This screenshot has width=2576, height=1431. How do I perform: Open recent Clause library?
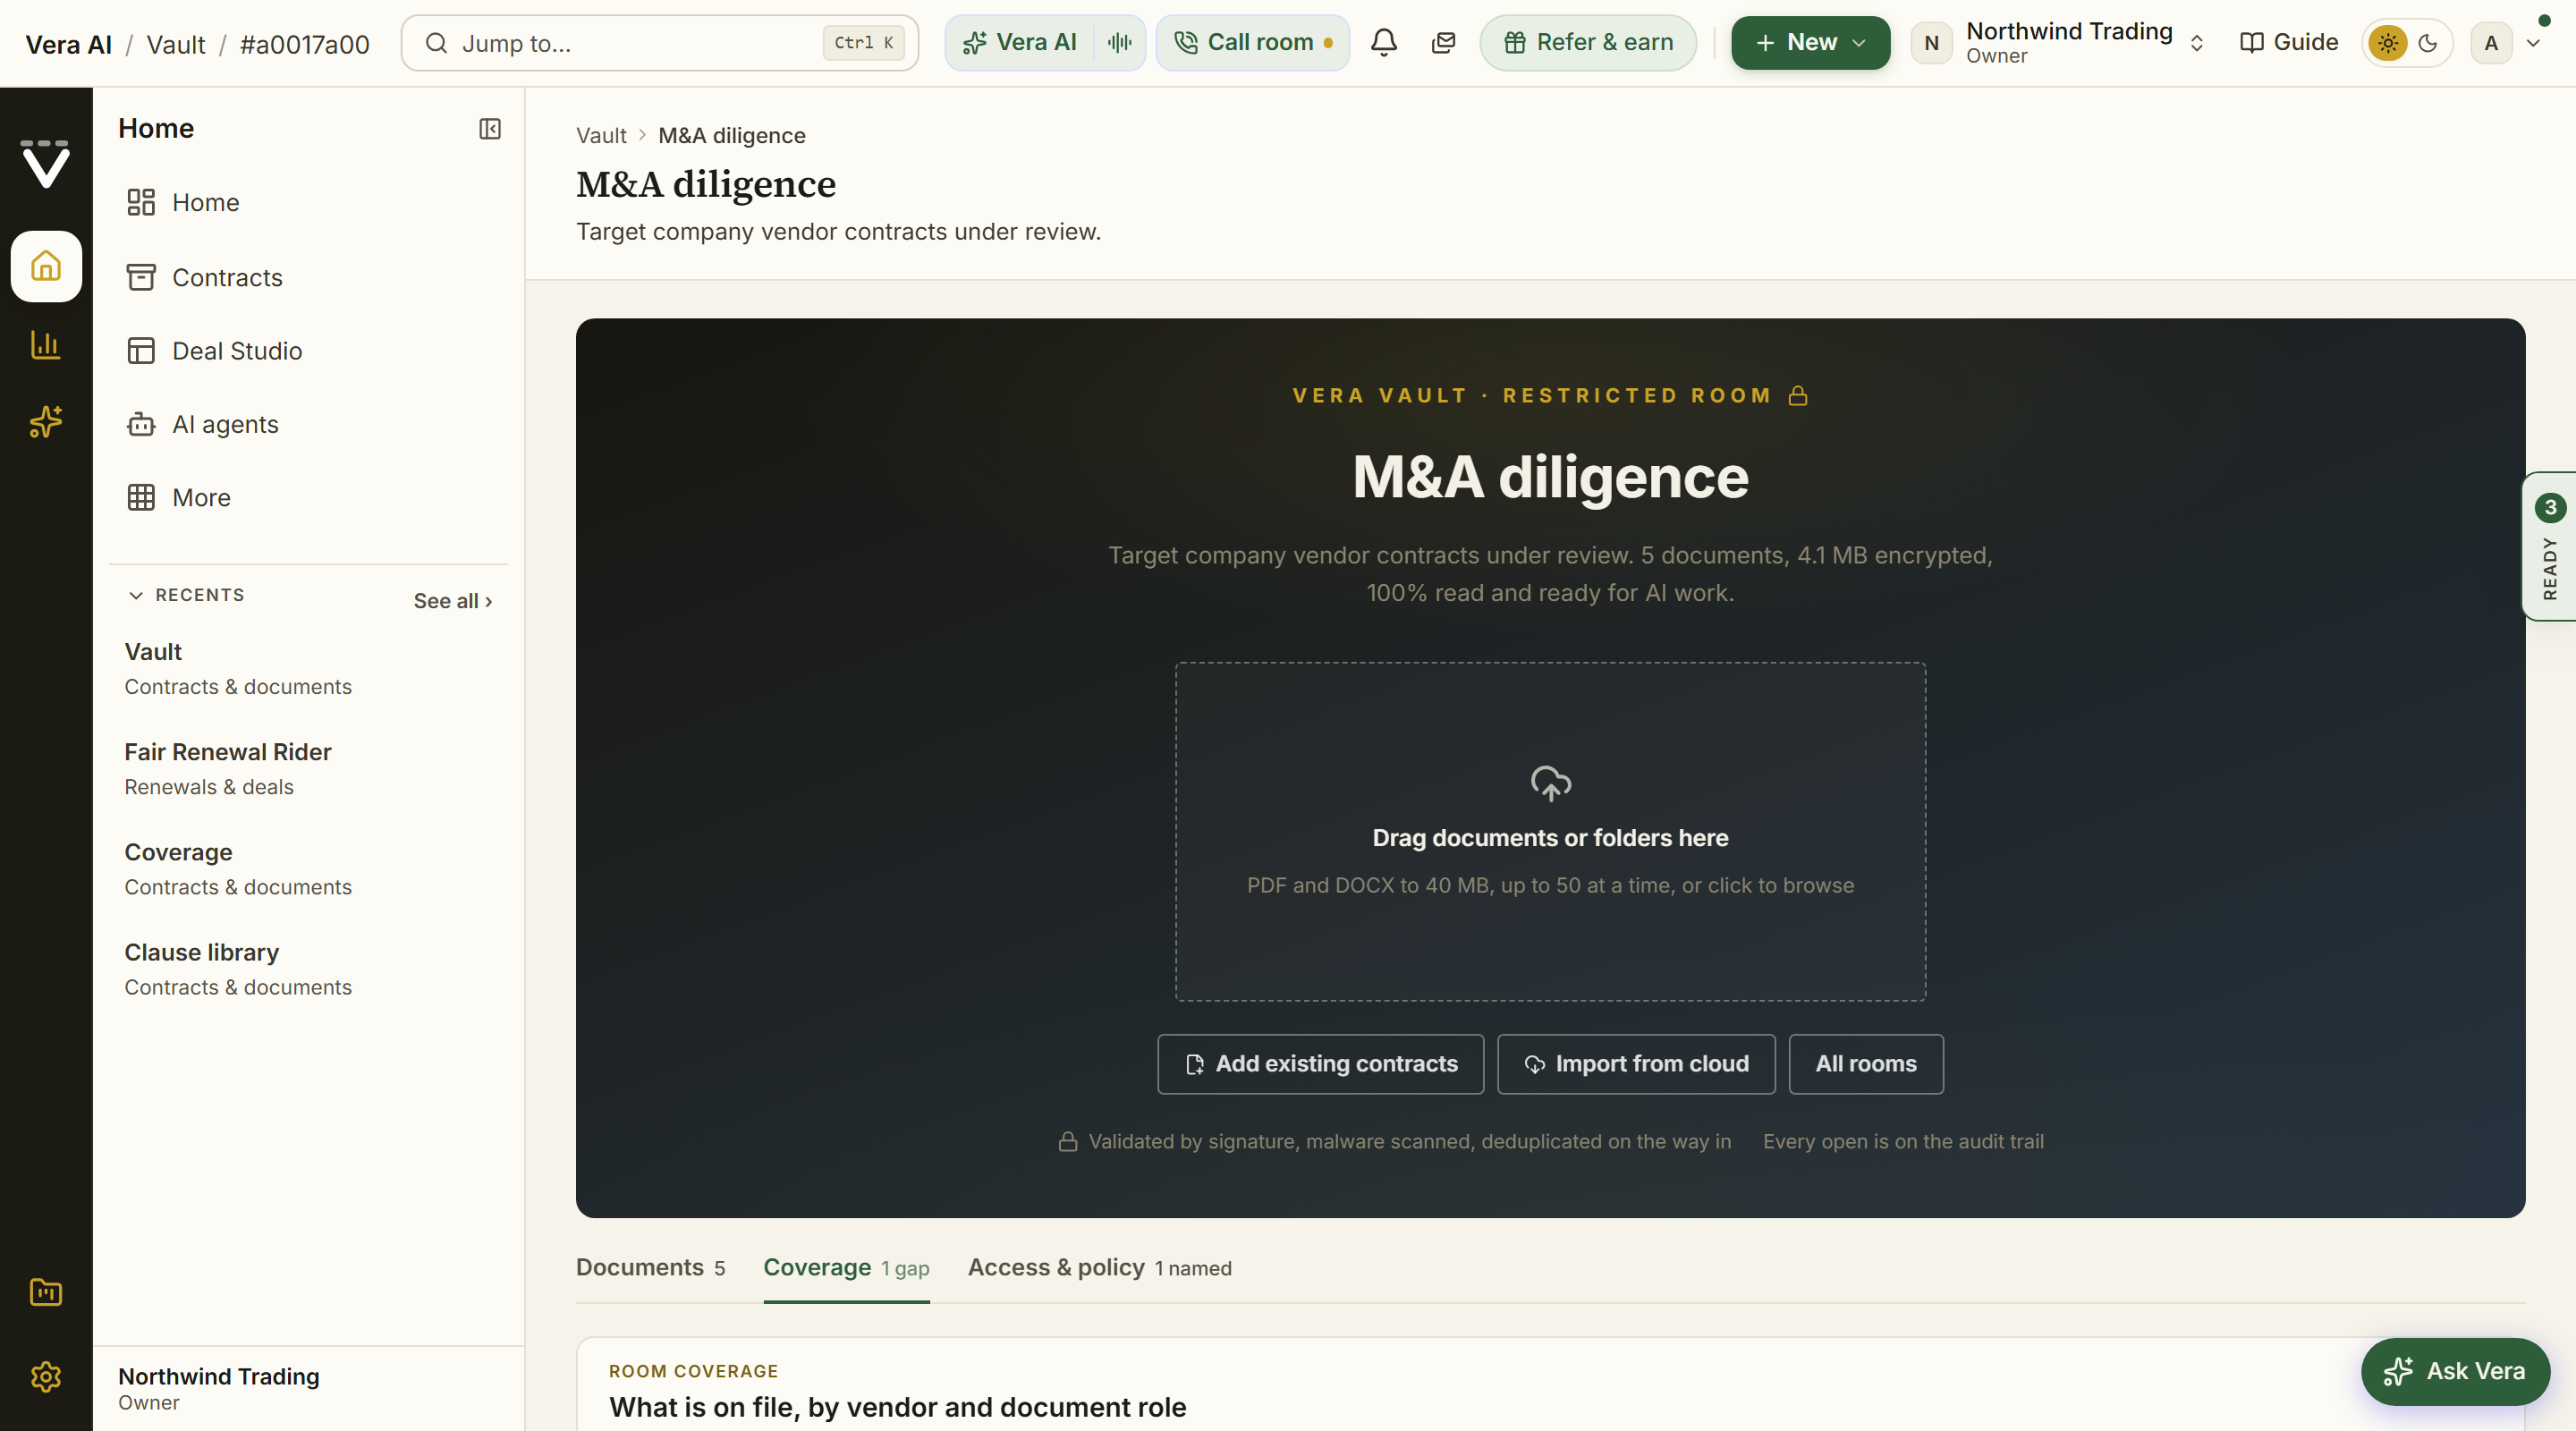coord(308,969)
